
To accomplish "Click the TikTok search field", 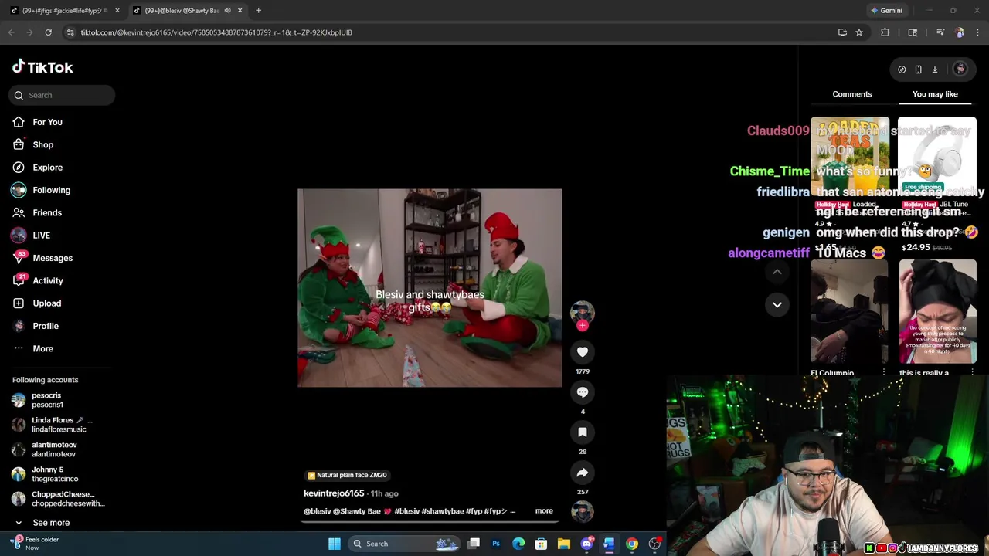I will 62,95.
